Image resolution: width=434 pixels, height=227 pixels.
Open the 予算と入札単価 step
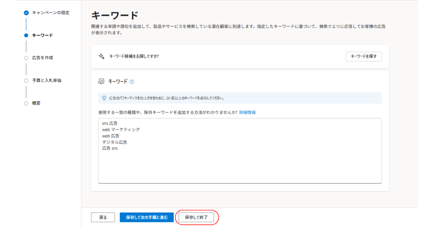click(x=47, y=81)
